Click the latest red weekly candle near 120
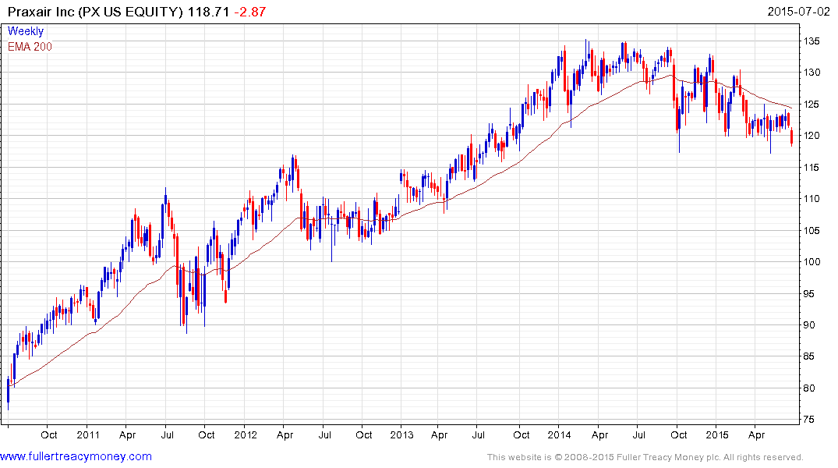The image size is (838, 468). 791,137
